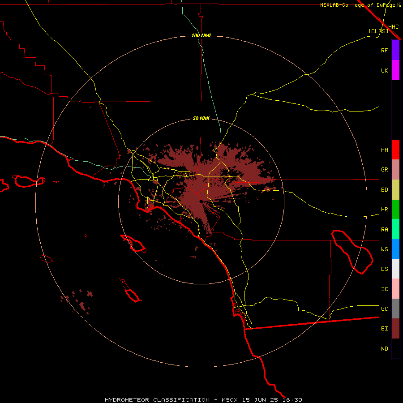Click the ND black legend swatch
403x403 pixels.
395,348
